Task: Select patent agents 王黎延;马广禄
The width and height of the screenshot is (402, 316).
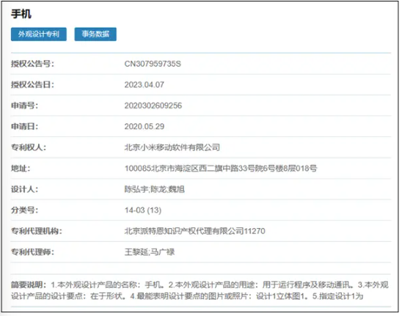Action: tap(150, 252)
